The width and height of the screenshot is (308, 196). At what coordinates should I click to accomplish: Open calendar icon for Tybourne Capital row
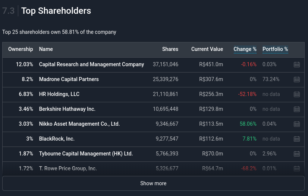click(296, 154)
